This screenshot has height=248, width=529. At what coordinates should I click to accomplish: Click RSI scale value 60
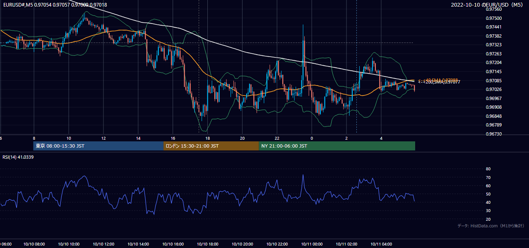click(x=488, y=186)
